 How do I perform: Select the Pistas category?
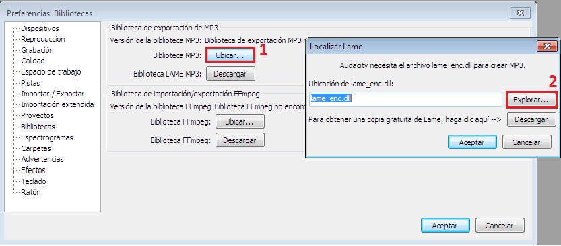[30, 83]
